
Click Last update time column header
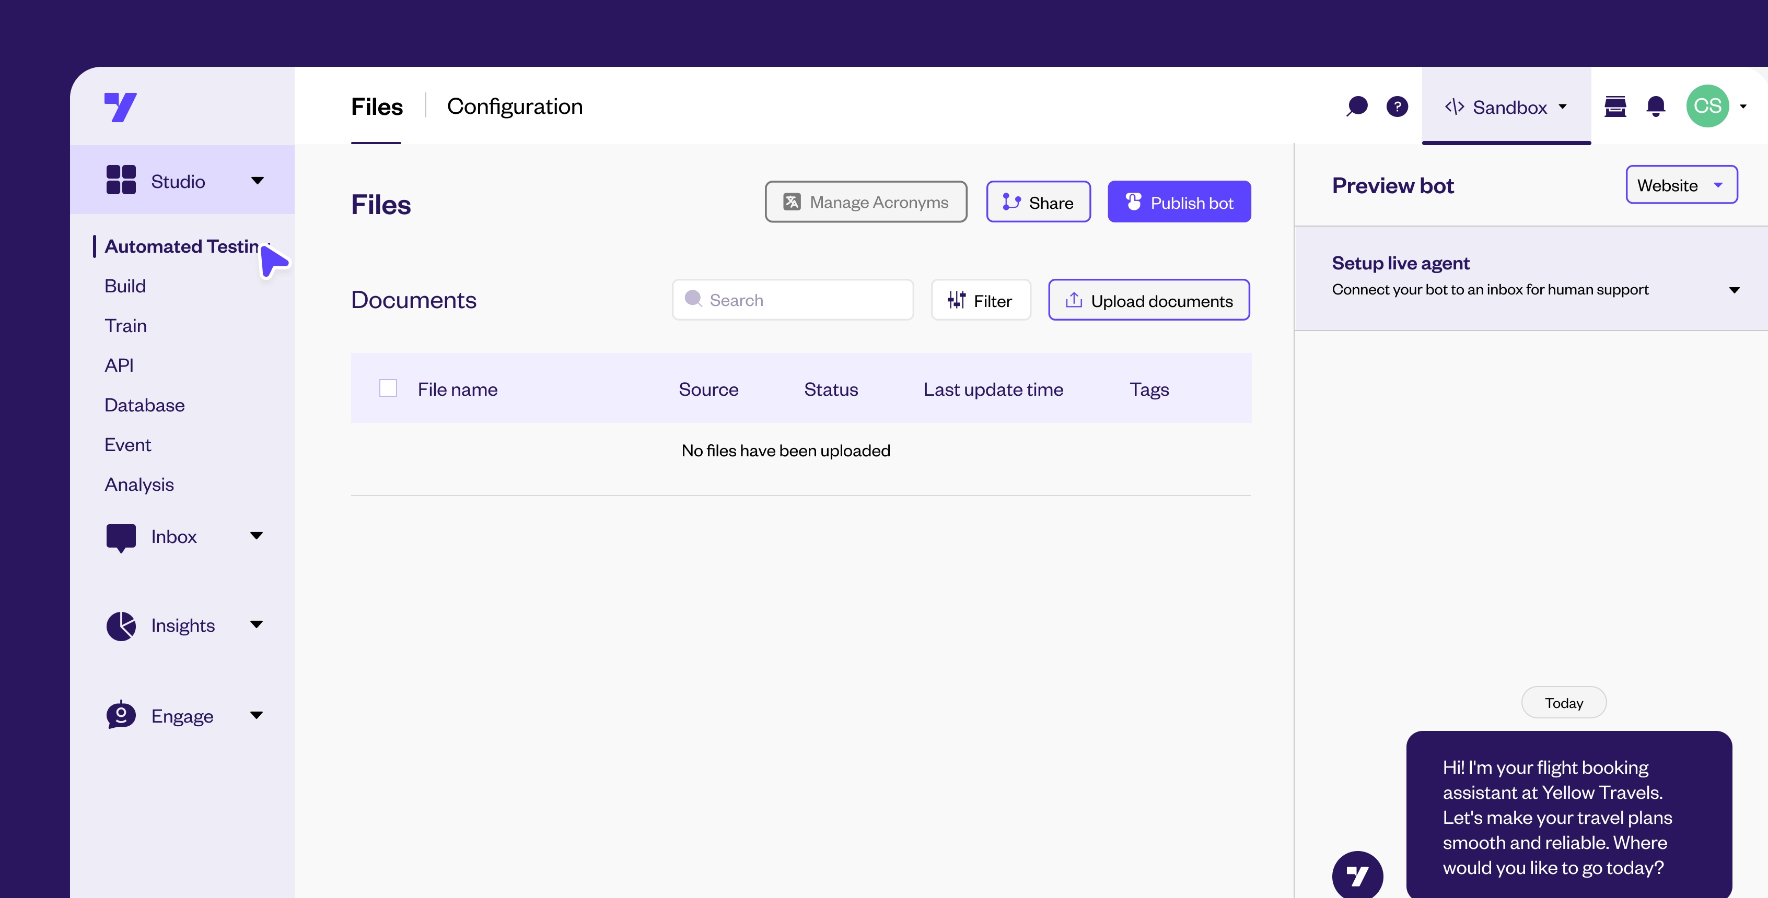tap(993, 389)
